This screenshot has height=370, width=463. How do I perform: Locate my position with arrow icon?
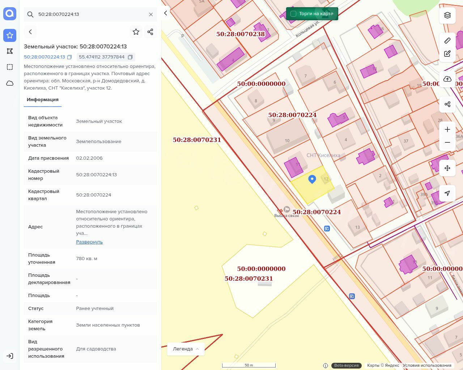click(x=447, y=193)
